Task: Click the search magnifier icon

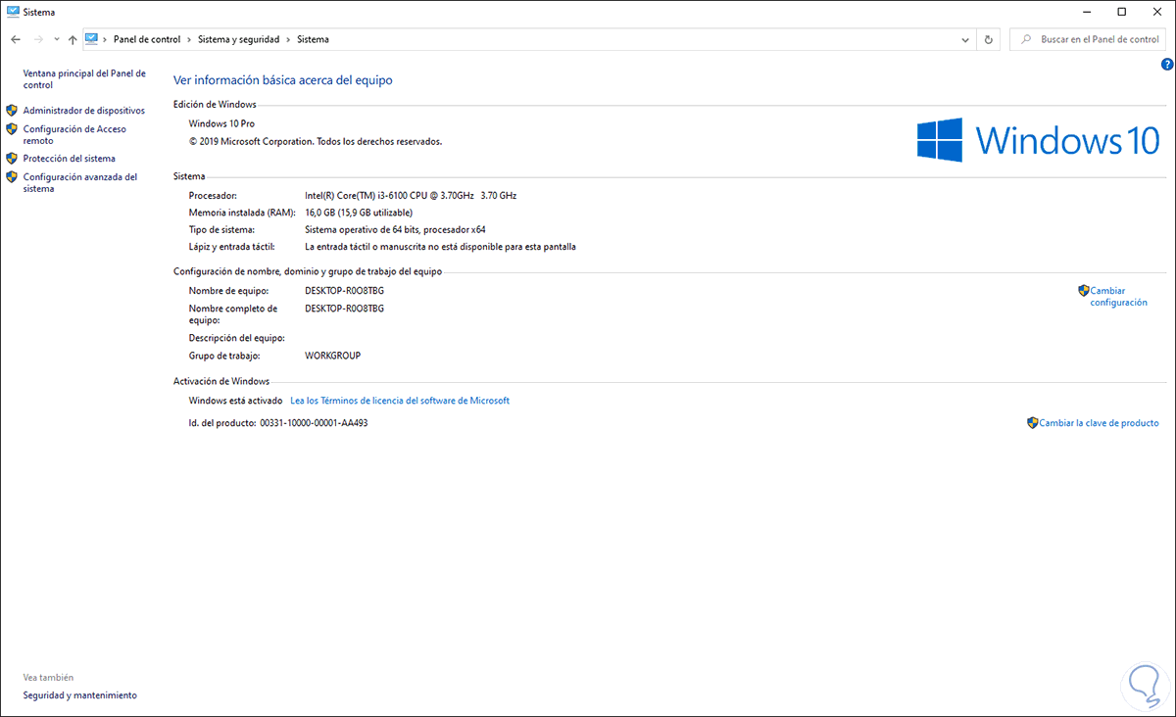Action: [x=1025, y=39]
